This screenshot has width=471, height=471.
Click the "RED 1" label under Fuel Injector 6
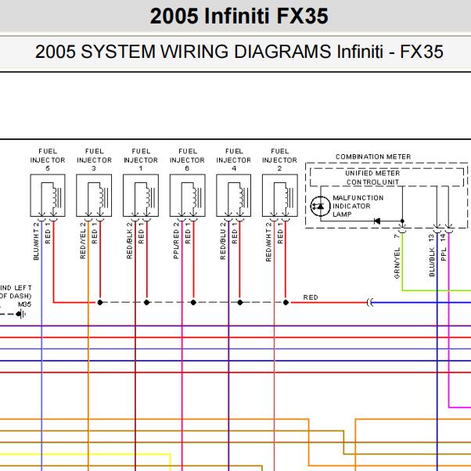click(x=188, y=233)
